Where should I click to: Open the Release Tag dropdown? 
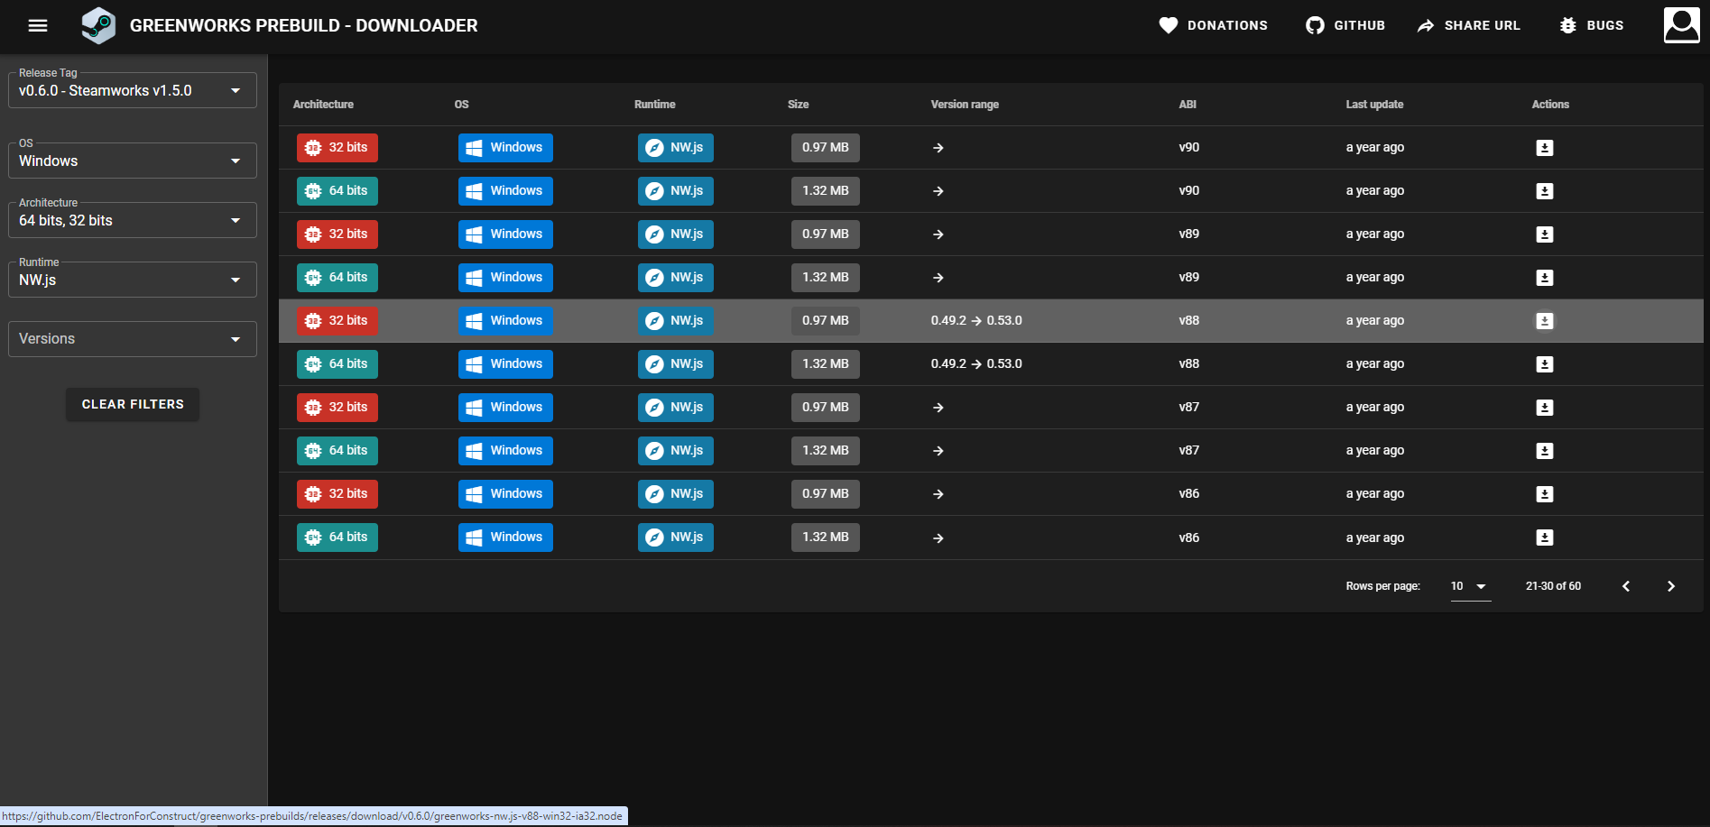133,90
